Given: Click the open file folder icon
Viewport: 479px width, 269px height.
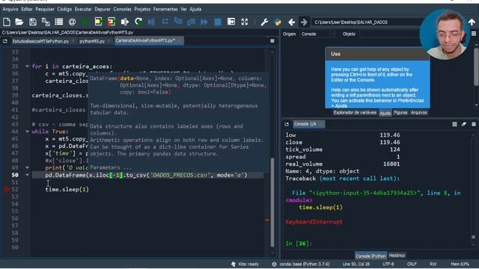Looking at the screenshot, I should click(x=19, y=22).
